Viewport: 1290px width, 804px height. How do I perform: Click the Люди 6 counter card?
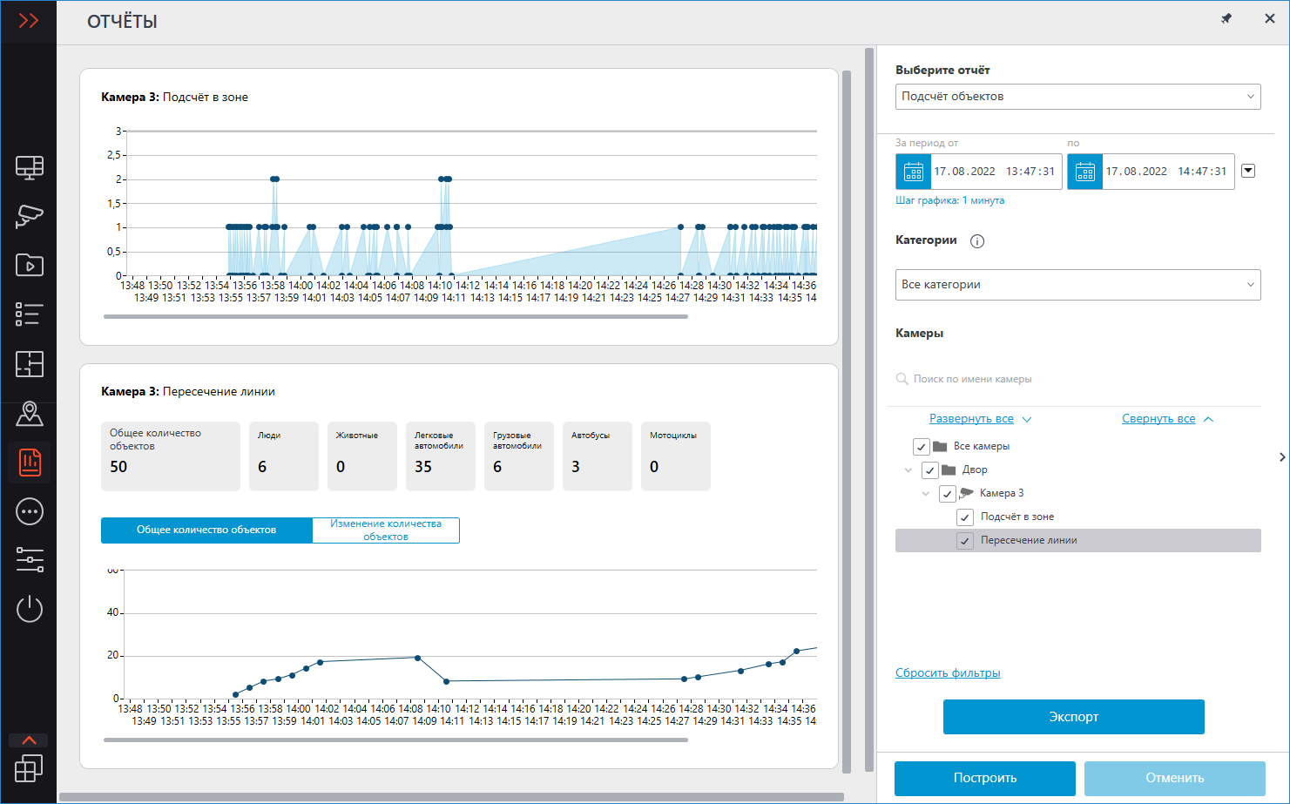(284, 456)
